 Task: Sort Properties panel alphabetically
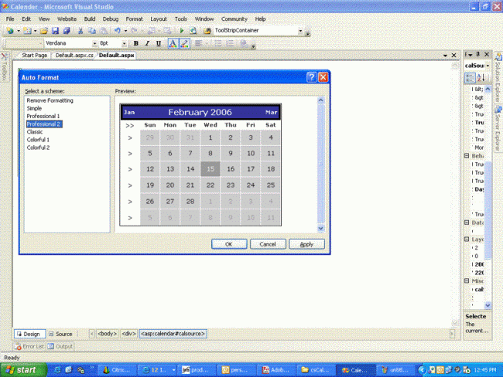click(481, 77)
